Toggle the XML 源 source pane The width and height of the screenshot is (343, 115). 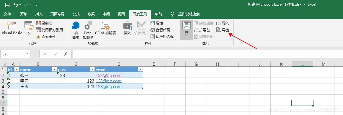coord(186,30)
